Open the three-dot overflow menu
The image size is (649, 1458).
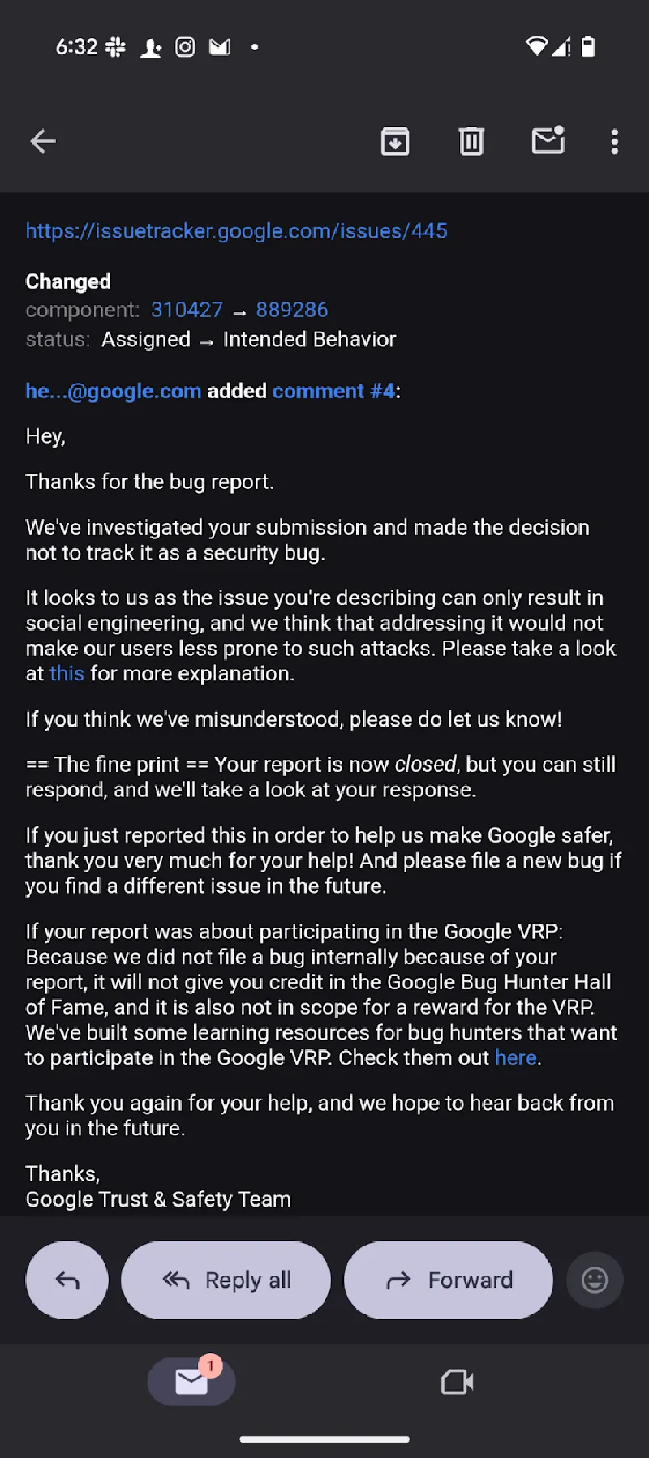(615, 142)
